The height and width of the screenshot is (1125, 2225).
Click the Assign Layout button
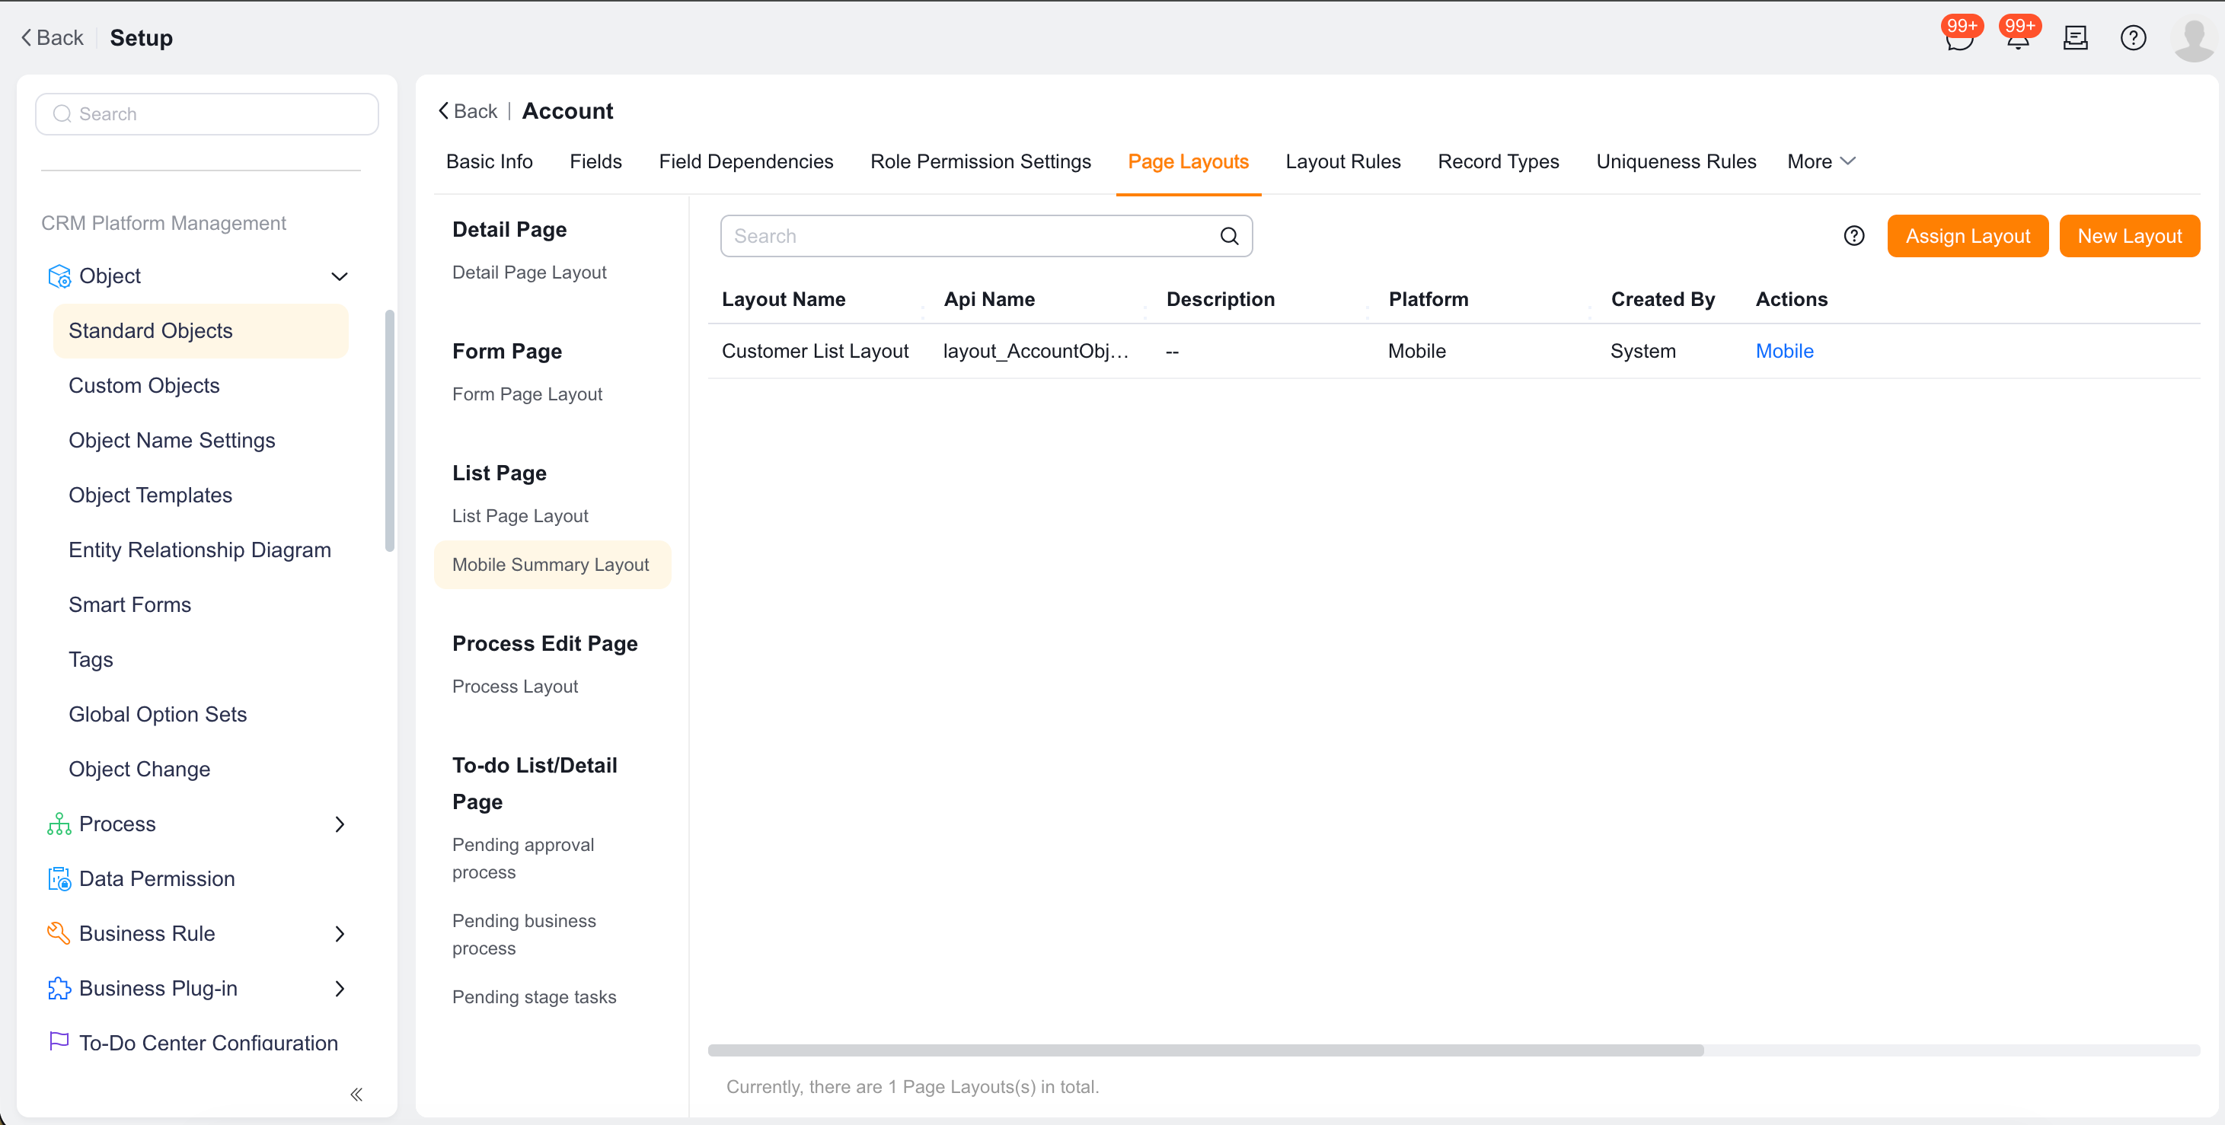click(1968, 236)
